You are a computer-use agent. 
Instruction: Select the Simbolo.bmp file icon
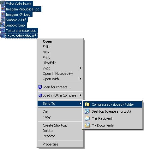point(3,25)
